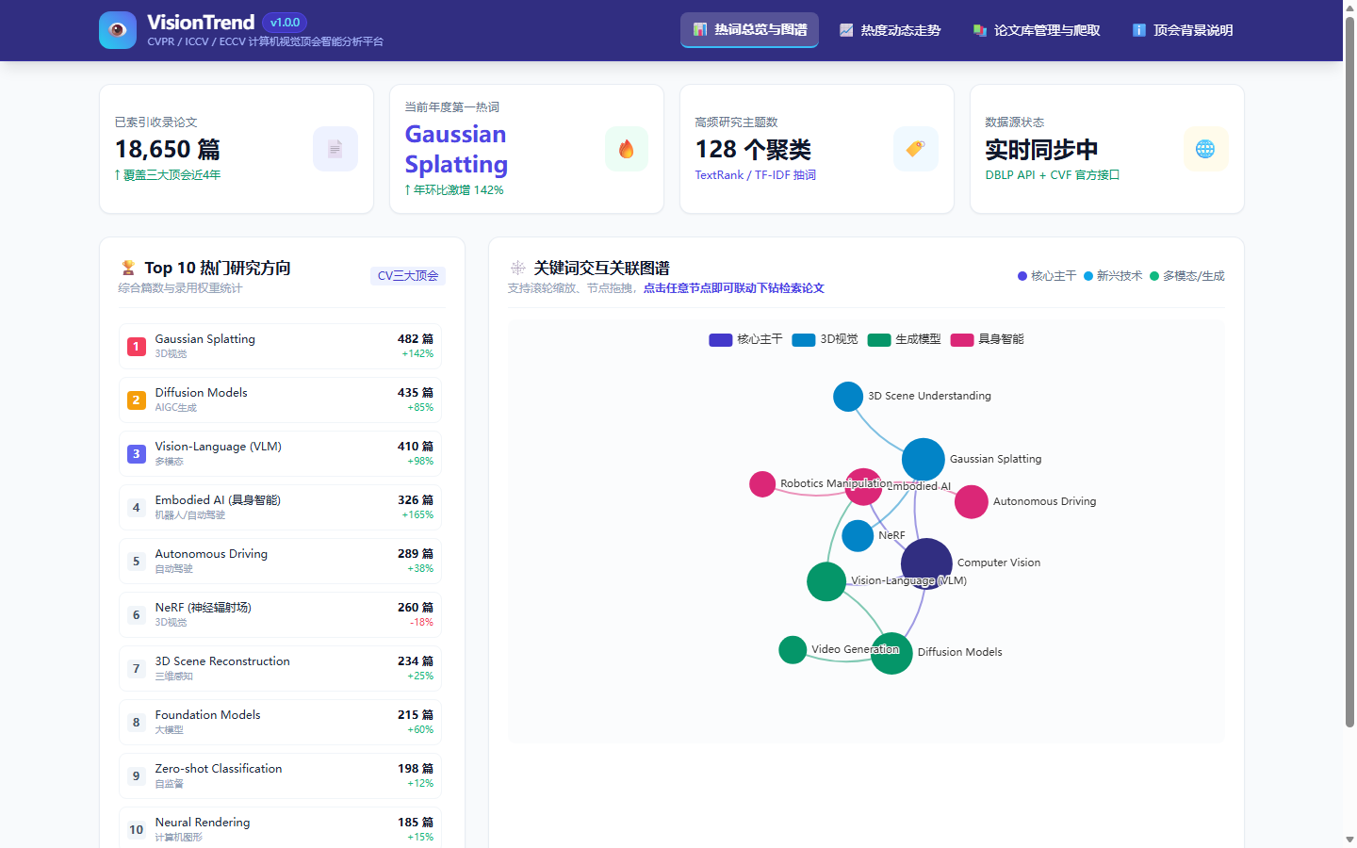Go to the 顶会背景说明 tab
The height and width of the screenshot is (848, 1357).
coord(1183,30)
